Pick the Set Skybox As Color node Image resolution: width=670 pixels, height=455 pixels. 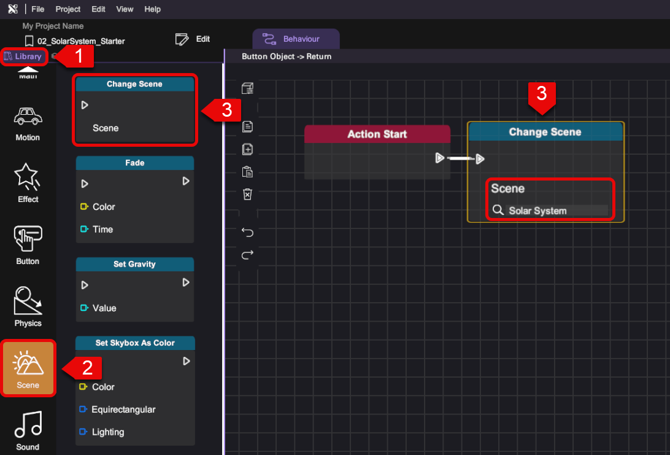(135, 391)
